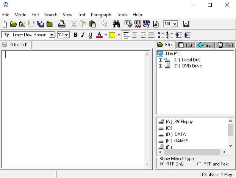The width and height of the screenshot is (236, 178).
Task: Select (D:) DATA drive in list
Action: pyautogui.click(x=172, y=134)
